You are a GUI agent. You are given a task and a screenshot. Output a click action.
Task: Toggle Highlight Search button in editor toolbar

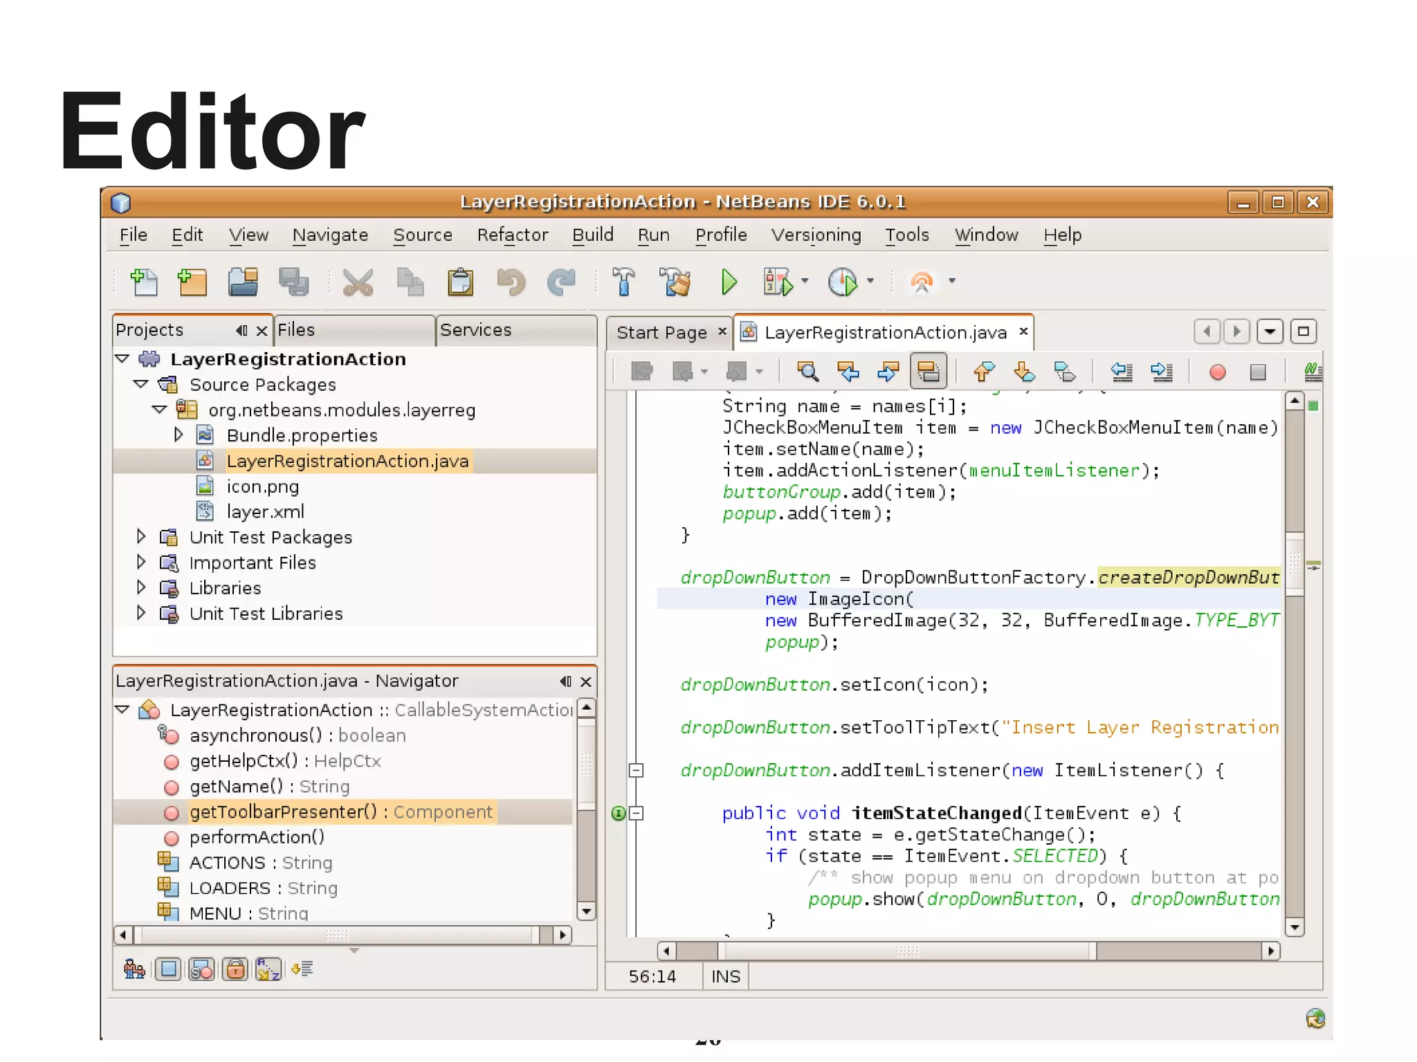click(929, 372)
